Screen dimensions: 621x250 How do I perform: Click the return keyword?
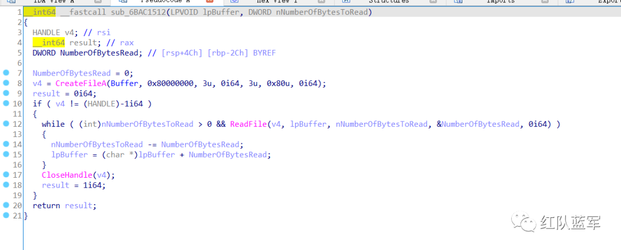tap(46, 205)
